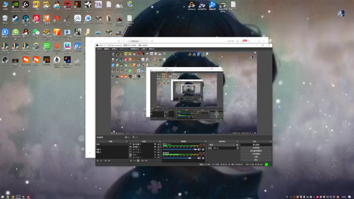Viewport: 354px width, 199px height.
Task: Open WeGame shortcut at top of desktop
Action: [192, 6]
